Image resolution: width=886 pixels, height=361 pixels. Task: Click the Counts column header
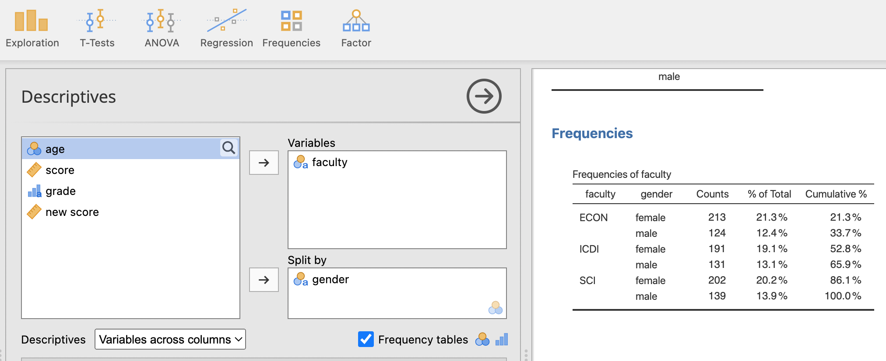tap(712, 194)
